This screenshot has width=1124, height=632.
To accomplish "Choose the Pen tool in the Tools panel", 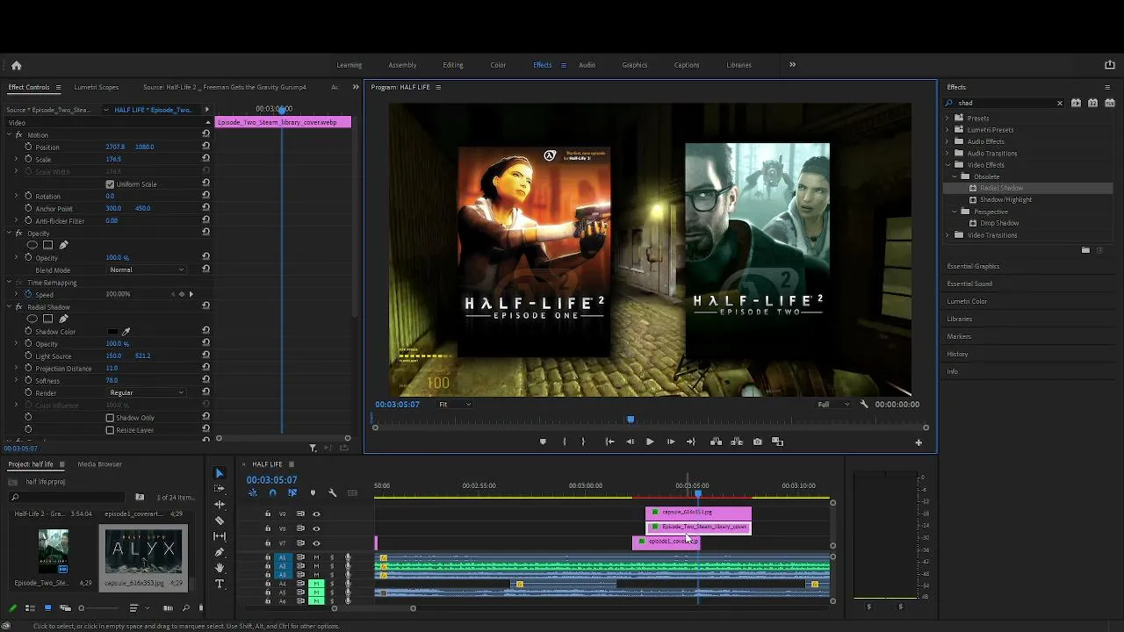I will point(220,552).
